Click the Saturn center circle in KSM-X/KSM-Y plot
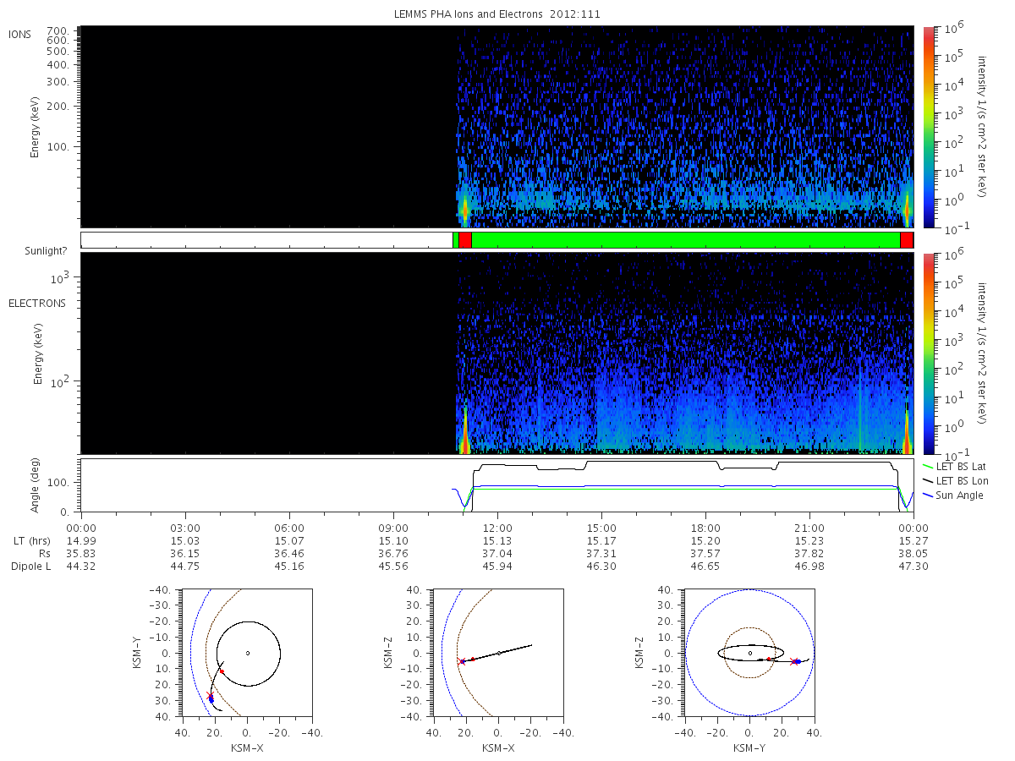The image size is (1015, 761). [248, 653]
